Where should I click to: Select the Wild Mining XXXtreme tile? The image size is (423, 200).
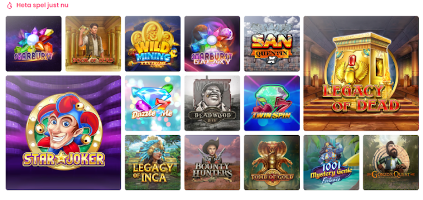click(x=153, y=44)
